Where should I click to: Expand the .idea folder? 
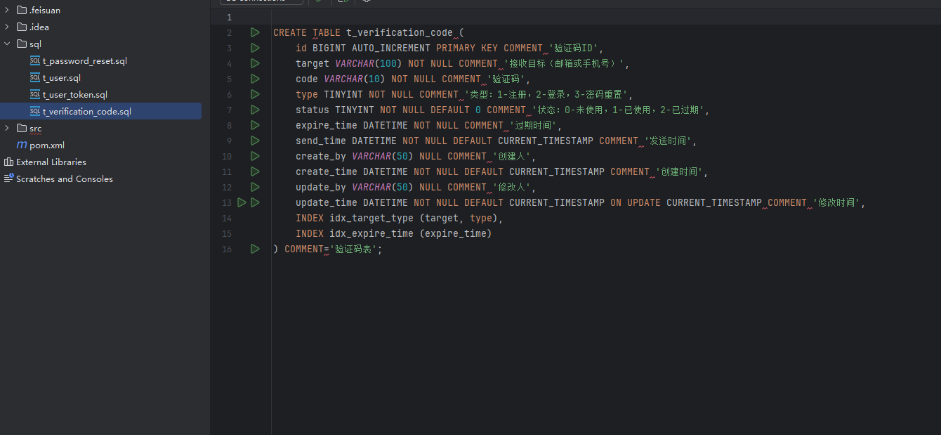[x=7, y=27]
